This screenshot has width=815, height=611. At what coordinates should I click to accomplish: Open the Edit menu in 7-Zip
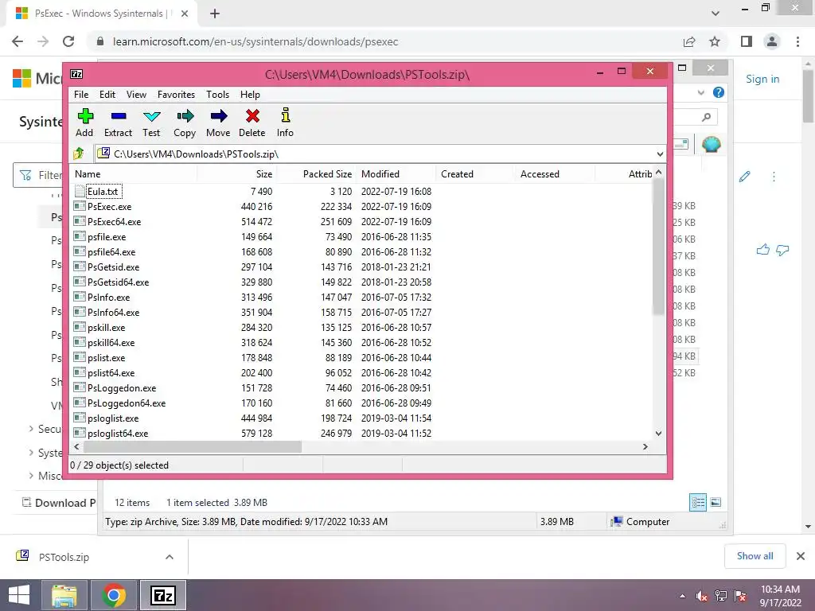107,95
